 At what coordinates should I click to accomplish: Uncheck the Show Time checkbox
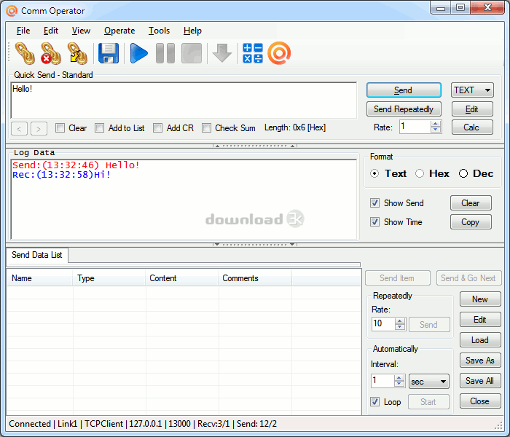[374, 222]
